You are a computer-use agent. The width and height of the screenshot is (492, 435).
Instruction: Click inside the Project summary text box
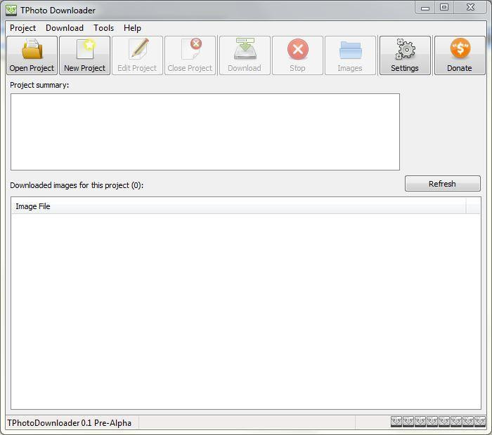point(205,132)
